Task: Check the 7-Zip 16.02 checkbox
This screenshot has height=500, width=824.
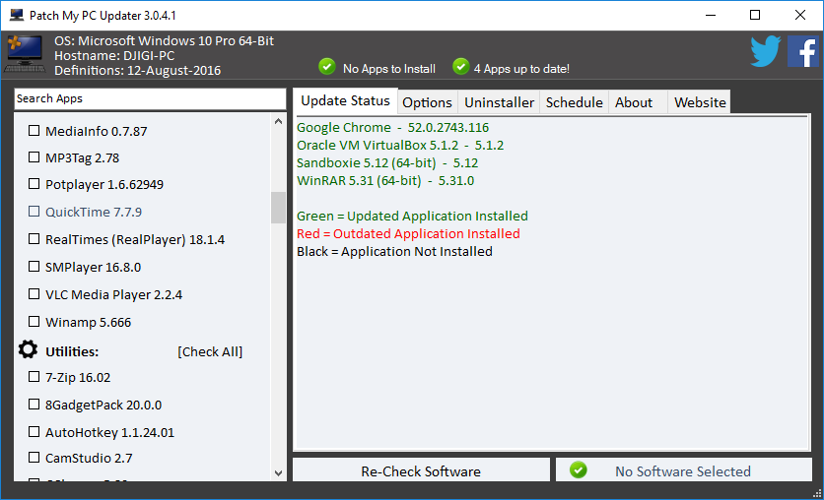Action: click(x=34, y=377)
